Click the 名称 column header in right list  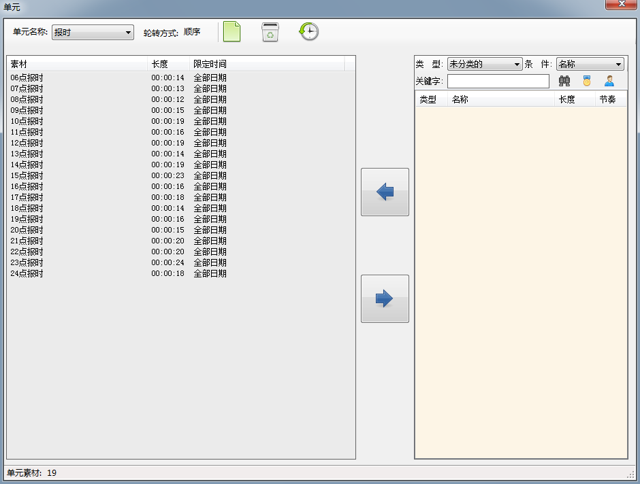click(x=500, y=100)
